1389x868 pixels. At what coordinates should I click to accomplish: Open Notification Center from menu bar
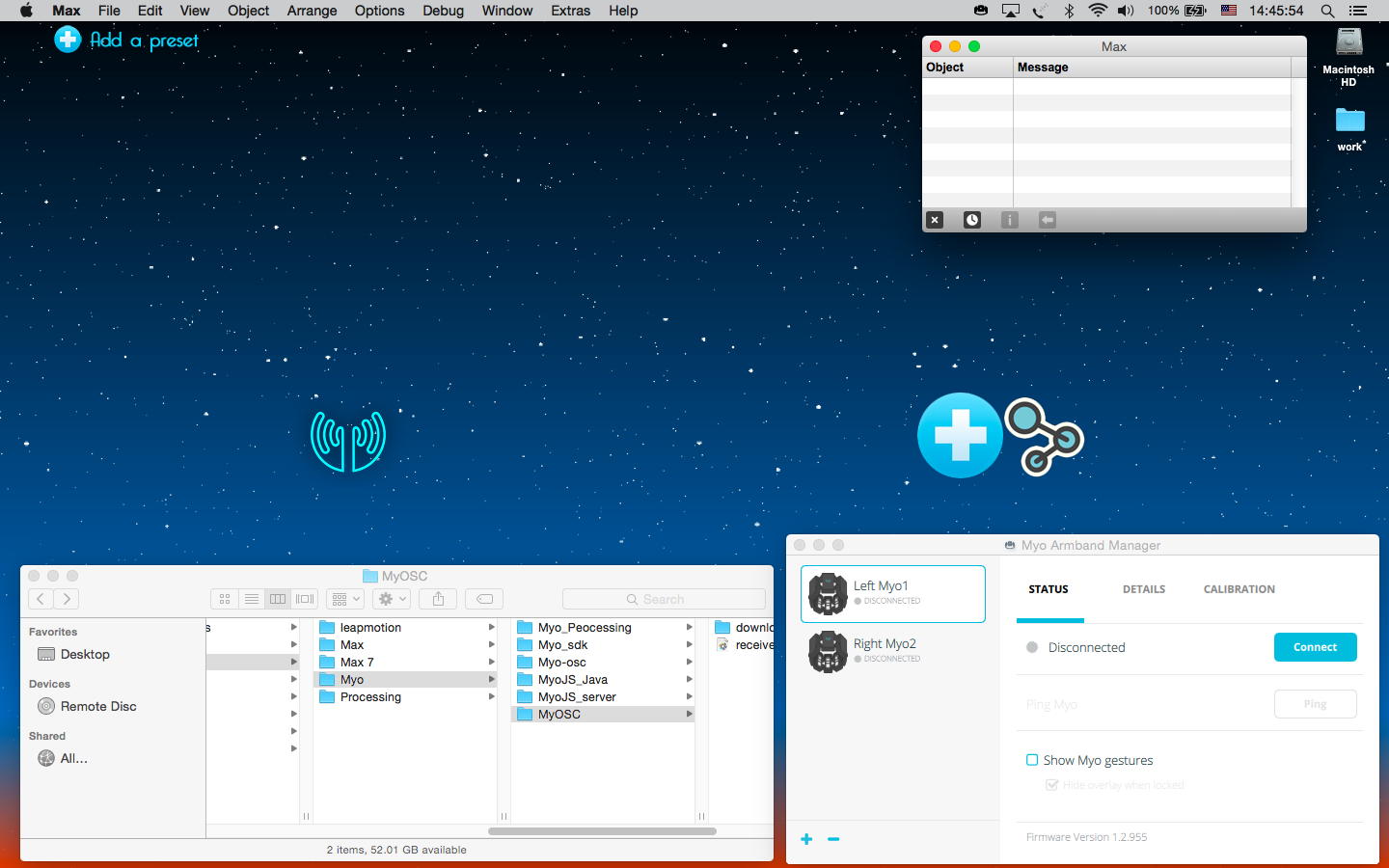(1358, 11)
